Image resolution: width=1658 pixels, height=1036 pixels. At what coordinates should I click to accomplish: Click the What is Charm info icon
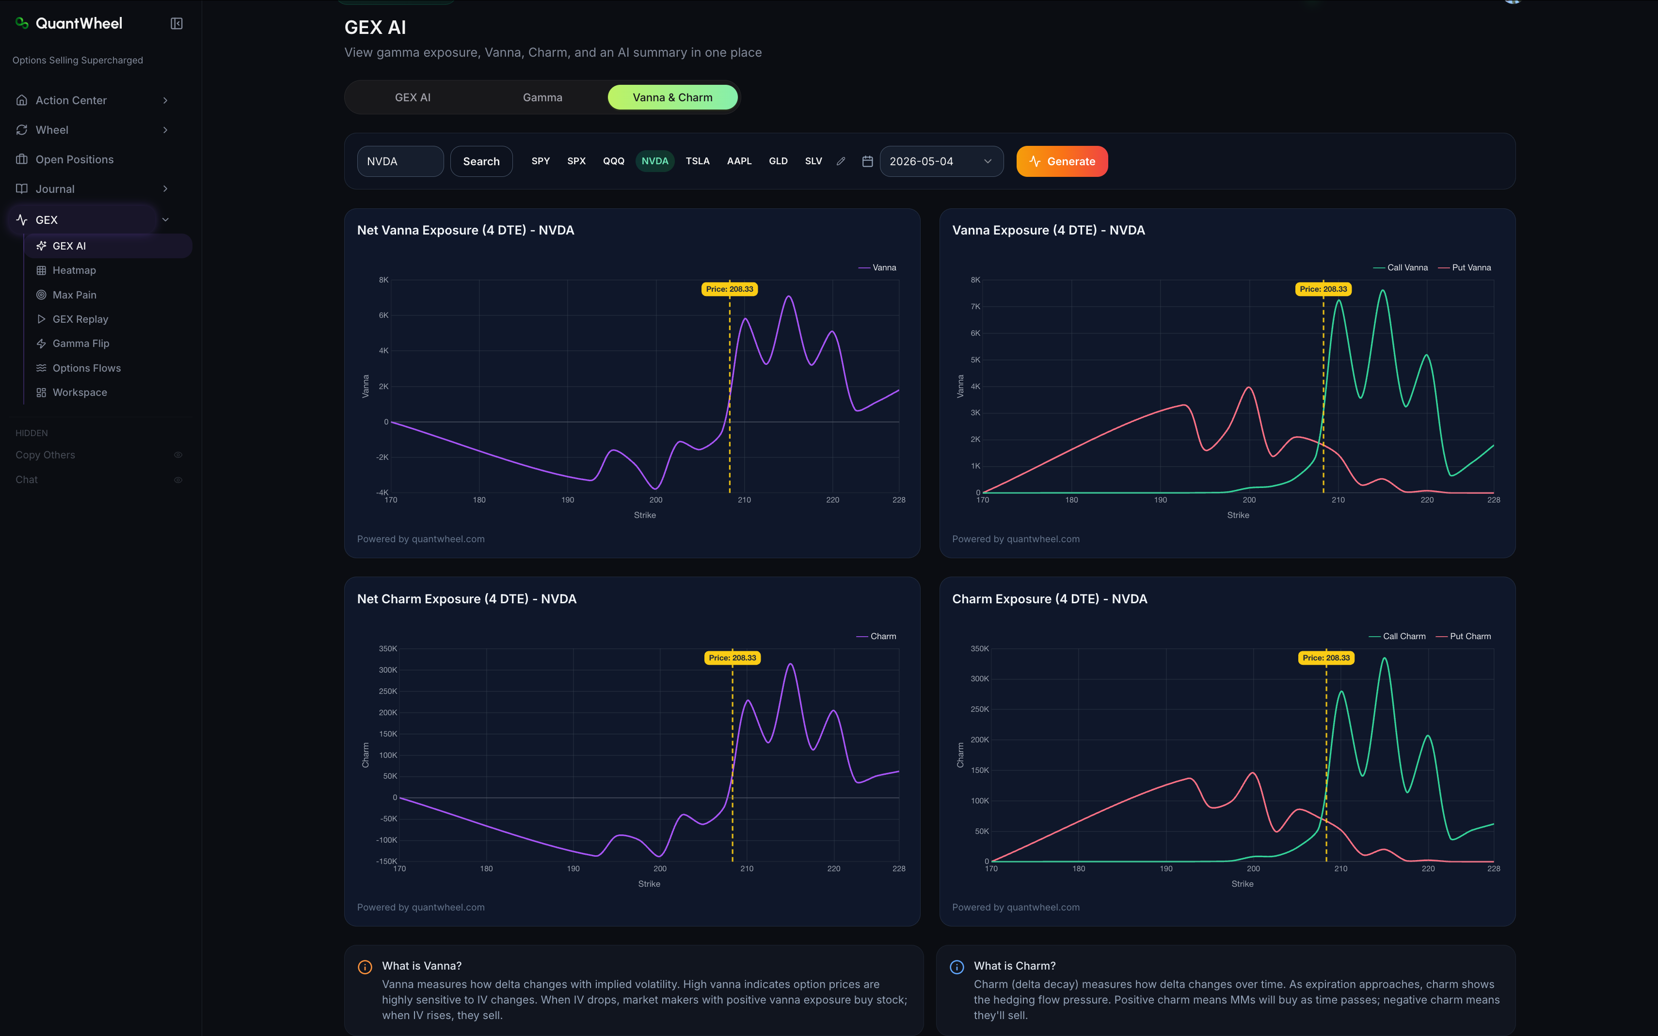tap(957, 967)
